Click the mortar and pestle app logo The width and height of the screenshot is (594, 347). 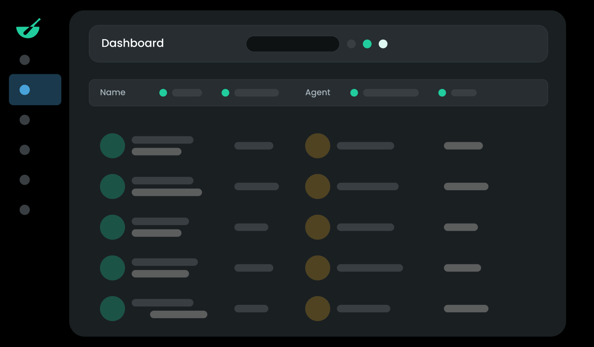tap(28, 28)
